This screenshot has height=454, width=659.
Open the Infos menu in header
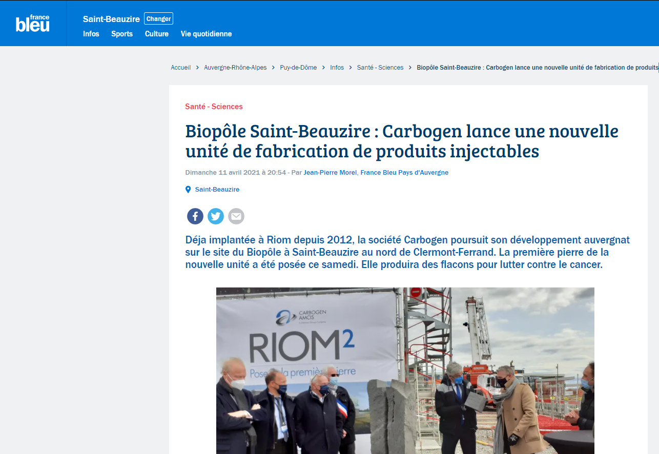(x=91, y=34)
